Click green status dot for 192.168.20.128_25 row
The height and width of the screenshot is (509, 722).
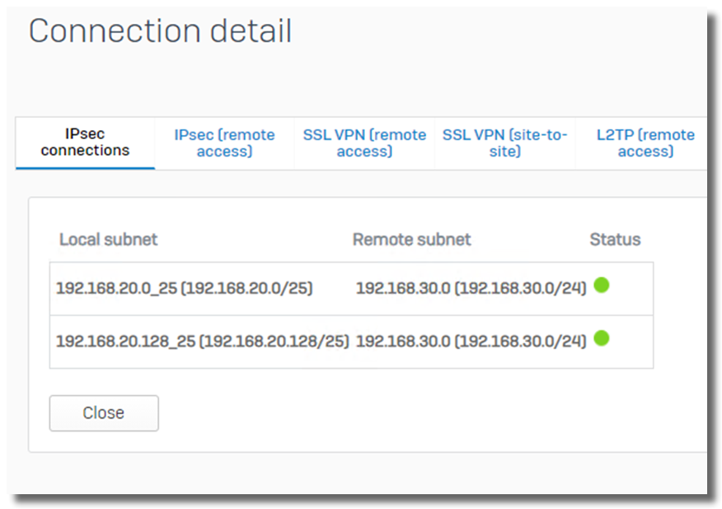(602, 339)
